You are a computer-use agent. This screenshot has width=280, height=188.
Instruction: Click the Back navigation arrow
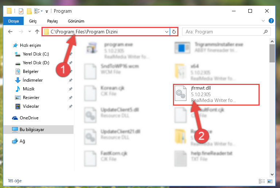10,32
